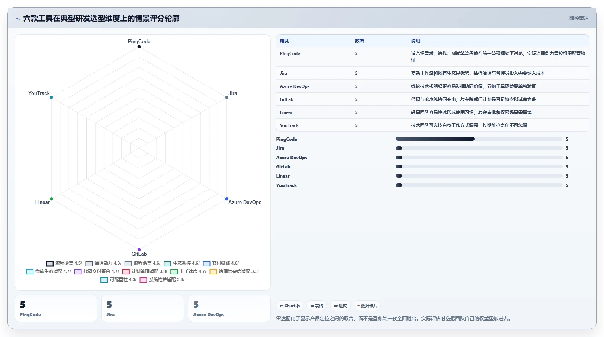Select the Jira row in the table
This screenshot has width=604, height=337.
[433, 73]
